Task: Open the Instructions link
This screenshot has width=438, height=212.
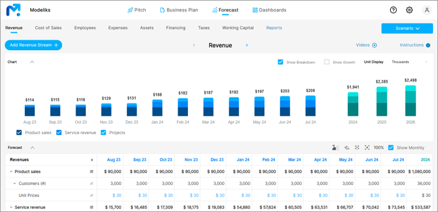Action: 415,45
